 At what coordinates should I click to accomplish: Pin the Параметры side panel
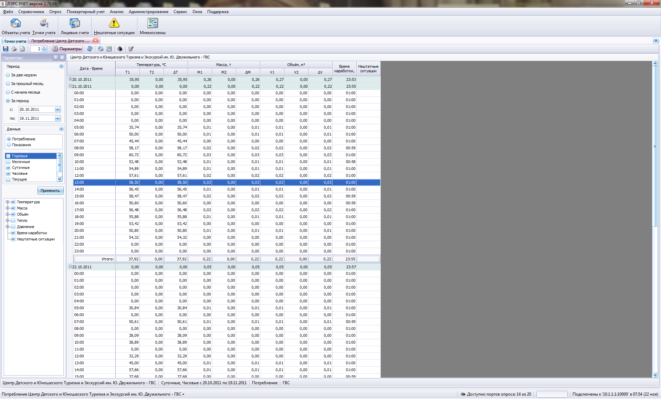coord(55,57)
